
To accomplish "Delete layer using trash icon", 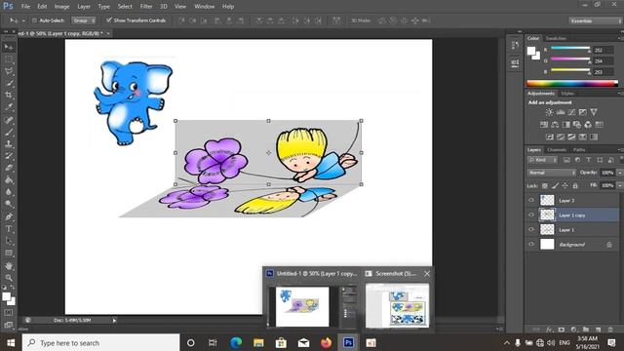I will 610,330.
